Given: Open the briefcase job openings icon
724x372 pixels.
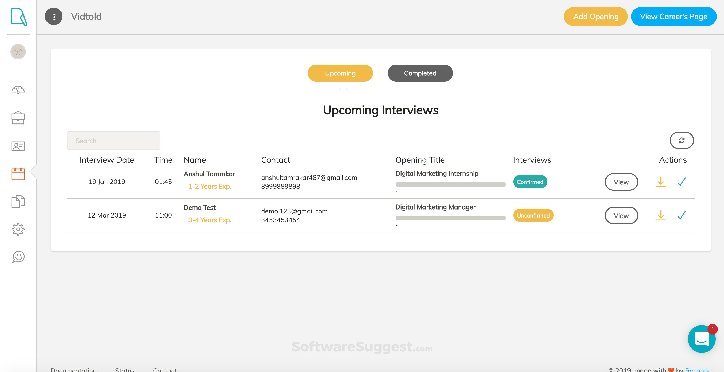Looking at the screenshot, I should pyautogui.click(x=18, y=118).
